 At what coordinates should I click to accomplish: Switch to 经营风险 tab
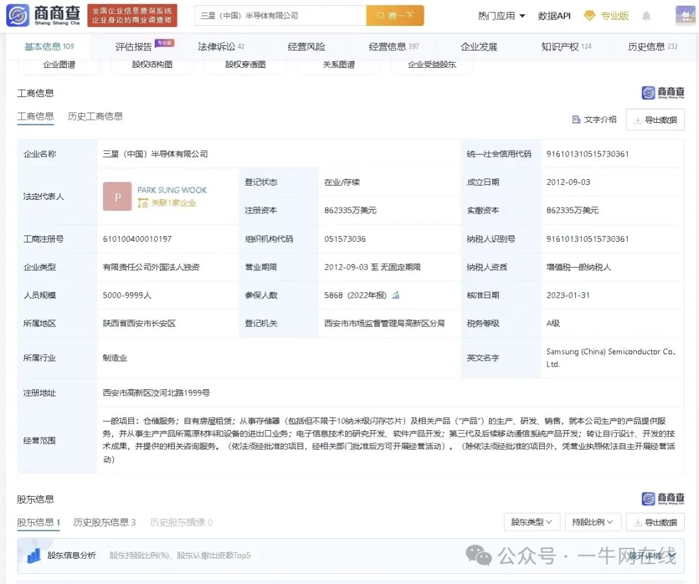tap(306, 47)
